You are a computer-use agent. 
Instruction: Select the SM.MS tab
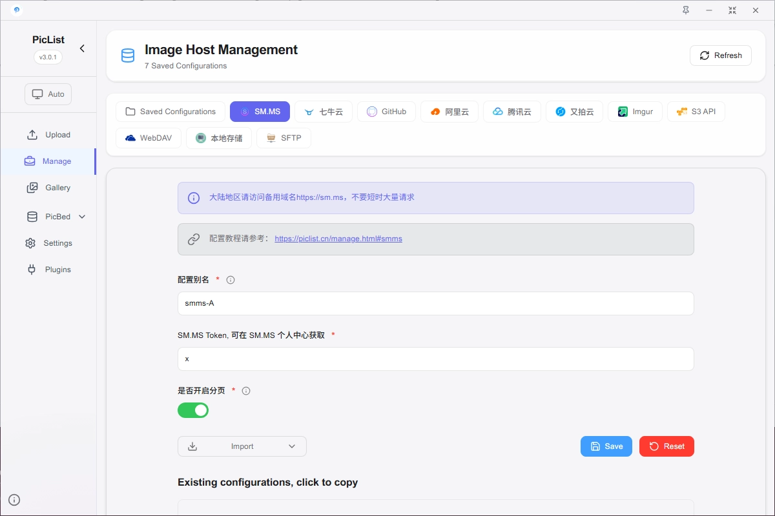(260, 112)
